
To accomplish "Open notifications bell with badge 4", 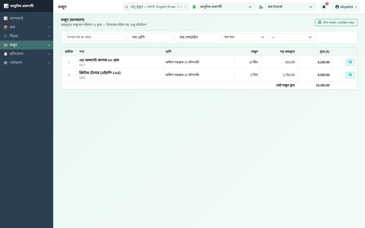I will click(324, 7).
